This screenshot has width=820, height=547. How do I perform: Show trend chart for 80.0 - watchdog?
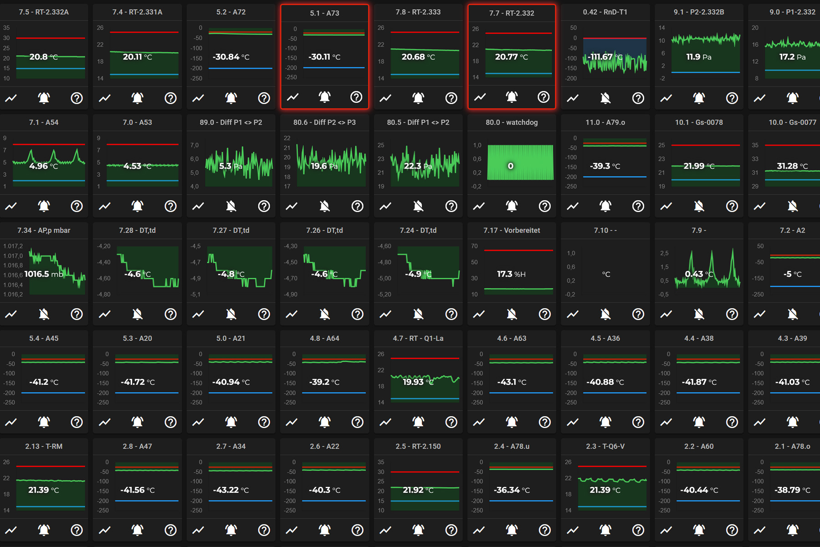[x=479, y=206]
